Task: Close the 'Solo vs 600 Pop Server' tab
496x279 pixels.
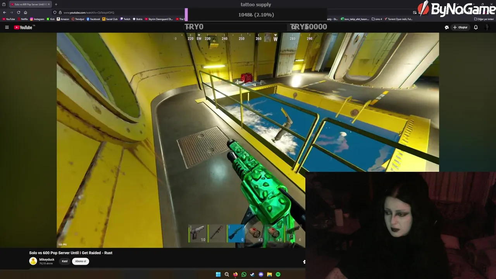Action: point(49,4)
